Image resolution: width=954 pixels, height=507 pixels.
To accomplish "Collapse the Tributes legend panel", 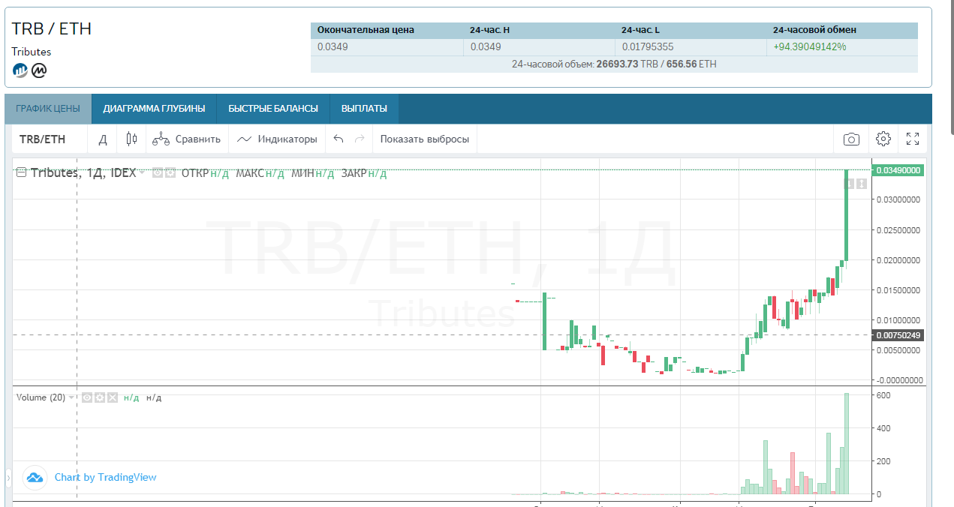I will 22,172.
